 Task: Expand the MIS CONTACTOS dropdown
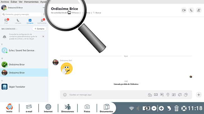click(x=9, y=29)
